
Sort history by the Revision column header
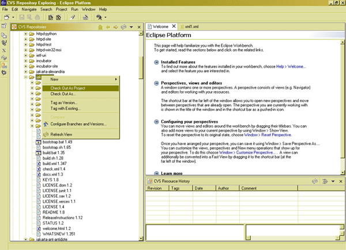coord(157,188)
